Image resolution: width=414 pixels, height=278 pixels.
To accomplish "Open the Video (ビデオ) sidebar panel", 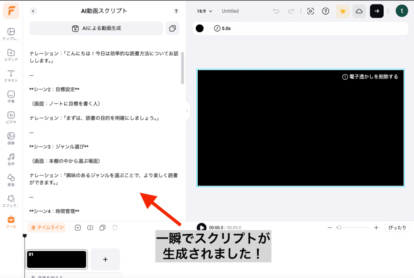I will point(11,118).
